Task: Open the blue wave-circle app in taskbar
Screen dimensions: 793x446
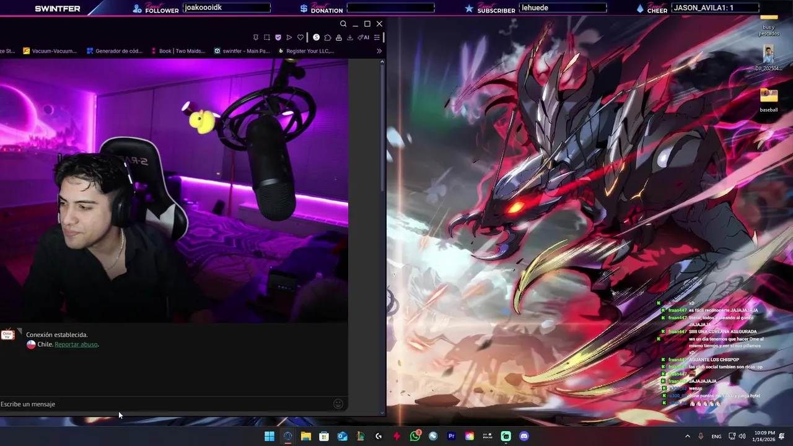Action: click(x=433, y=436)
